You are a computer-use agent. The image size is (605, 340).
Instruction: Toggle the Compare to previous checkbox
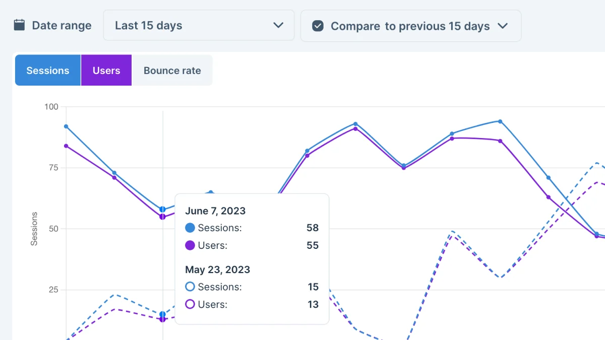pyautogui.click(x=318, y=26)
